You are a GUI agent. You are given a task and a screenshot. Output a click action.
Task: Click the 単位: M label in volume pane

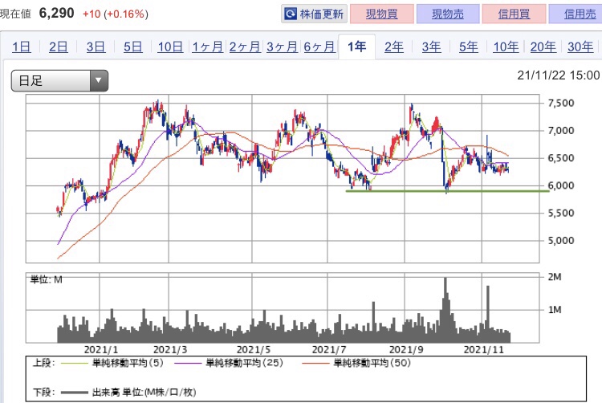click(x=46, y=279)
